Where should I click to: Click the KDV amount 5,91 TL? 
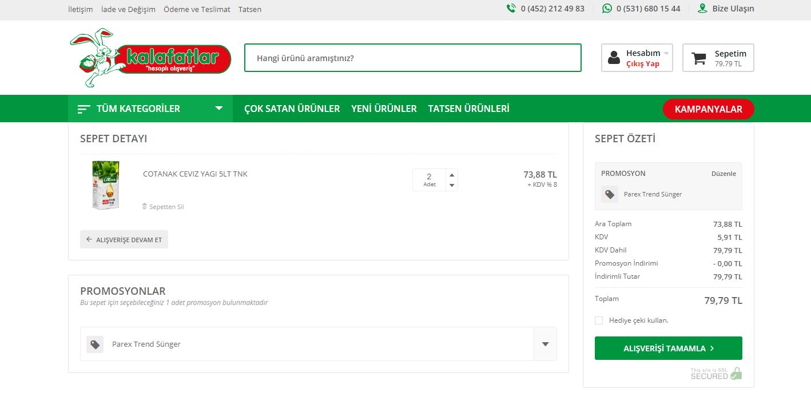730,237
